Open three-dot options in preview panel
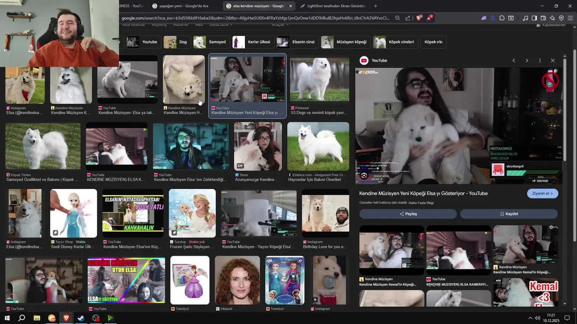Image resolution: width=577 pixels, height=324 pixels. [x=540, y=60]
